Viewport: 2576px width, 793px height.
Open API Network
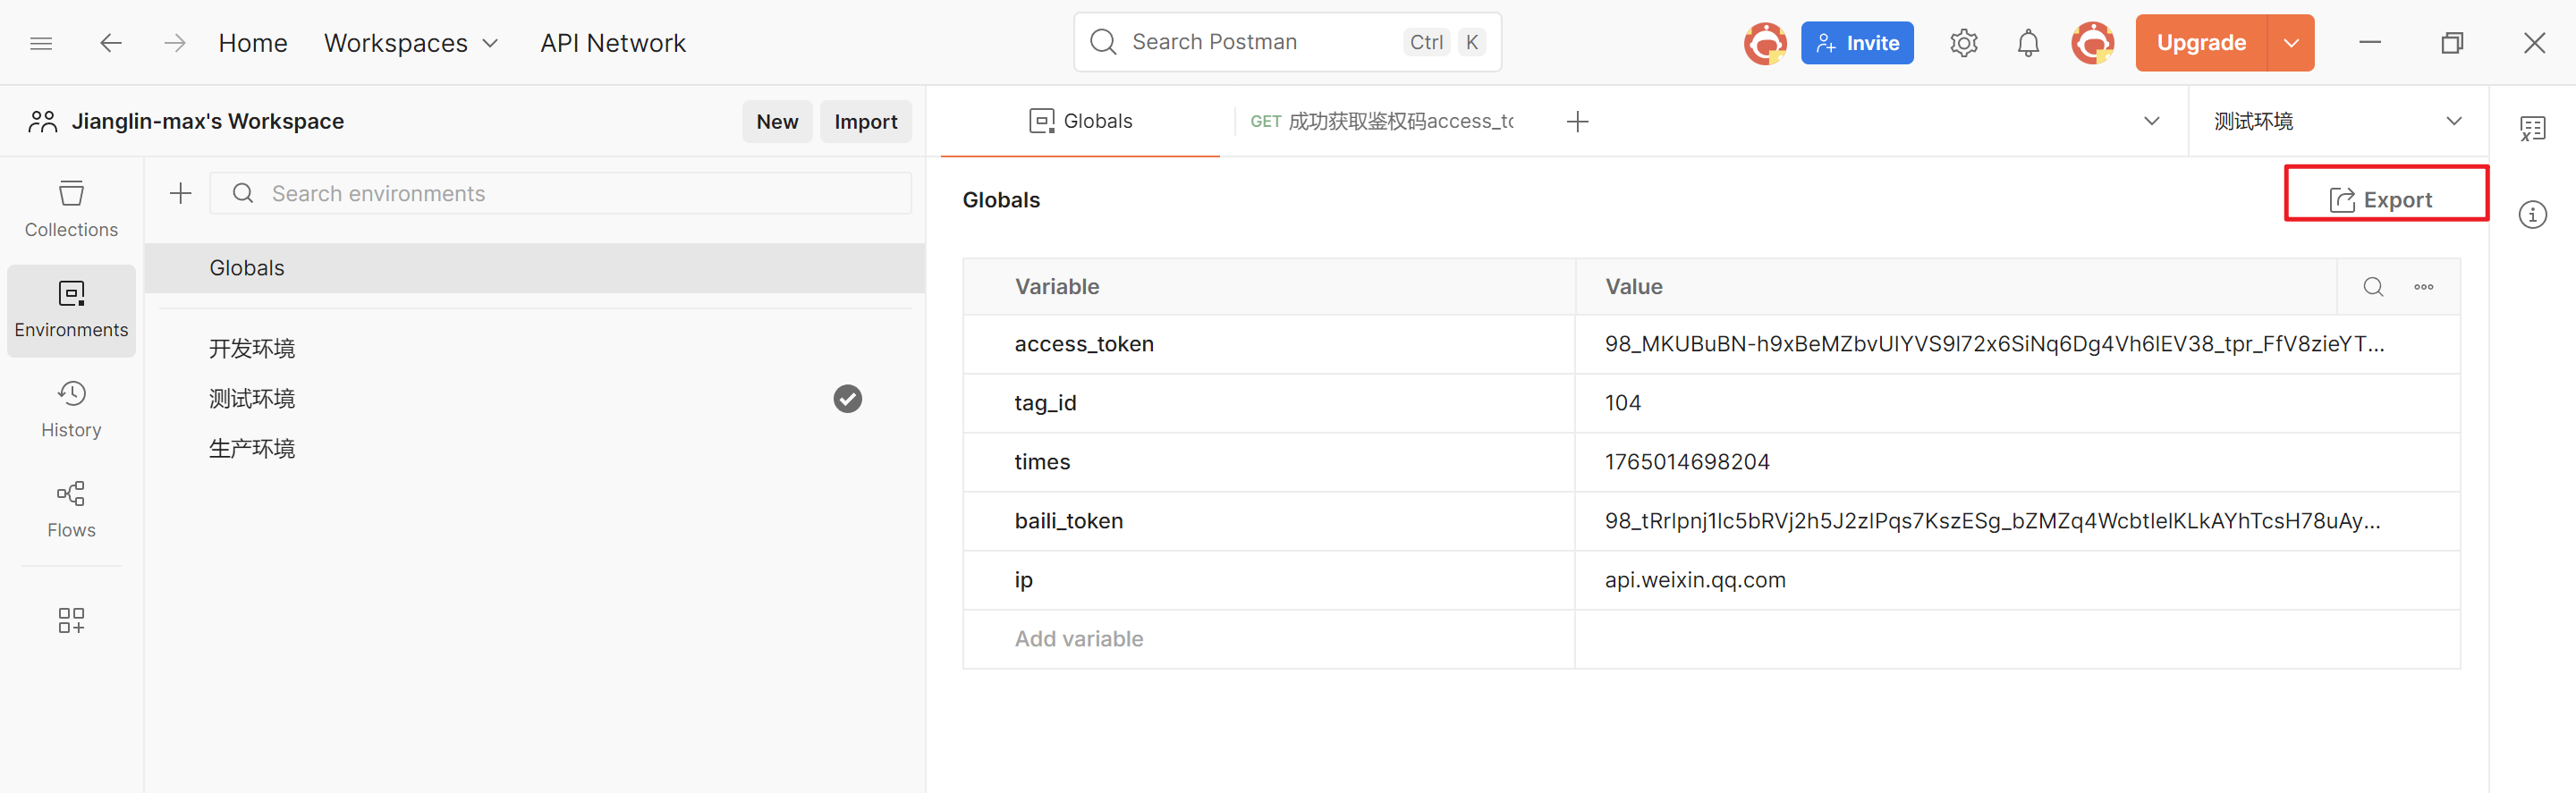(613, 43)
